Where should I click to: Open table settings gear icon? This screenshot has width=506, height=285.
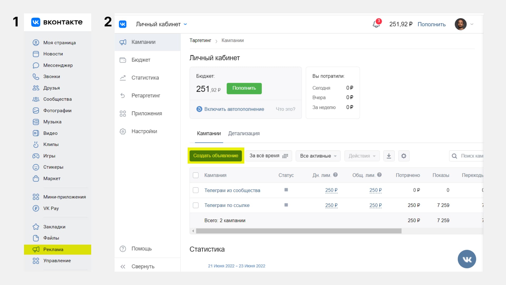point(404,156)
